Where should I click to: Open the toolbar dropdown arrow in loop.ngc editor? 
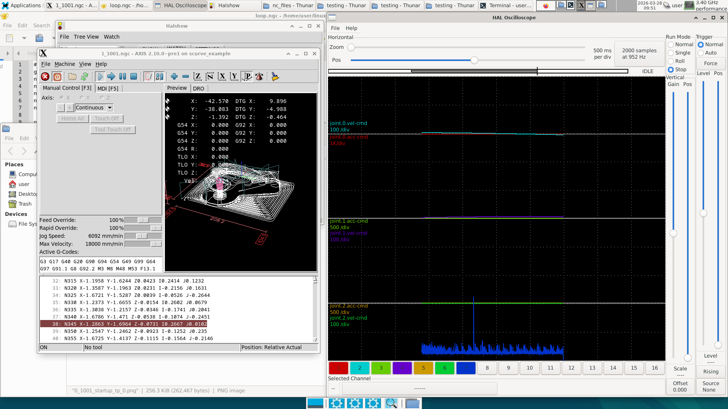24,38
